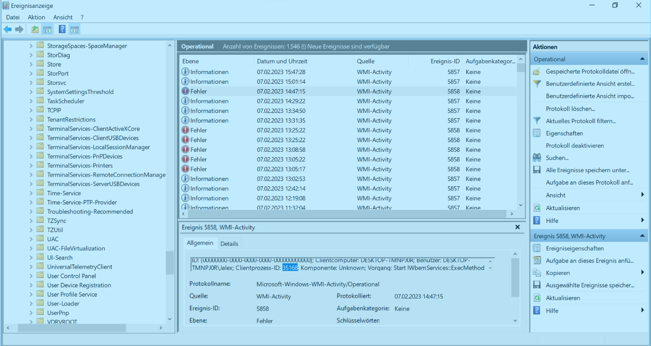Click the save icon for Alle Ereignisse speichern
Image resolution: width=651 pixels, height=346 pixels.
click(x=537, y=170)
